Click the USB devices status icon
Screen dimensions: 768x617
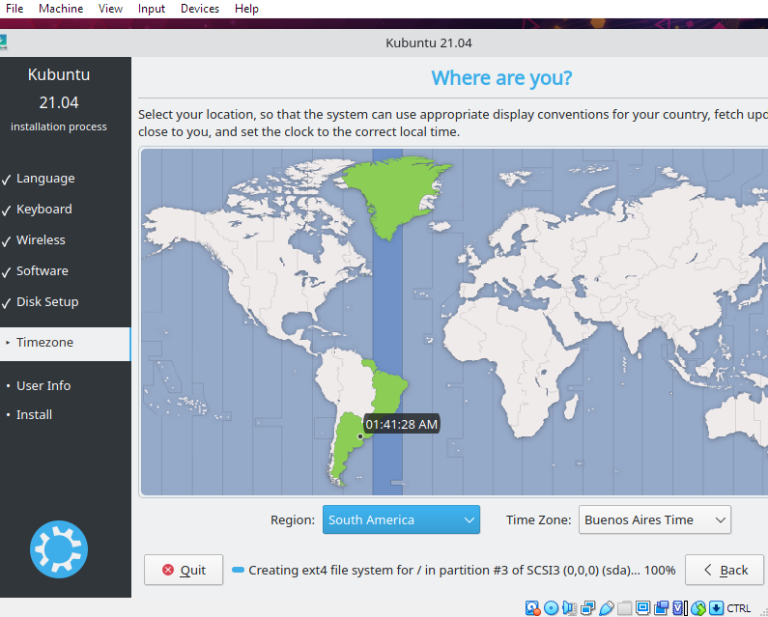(x=607, y=608)
